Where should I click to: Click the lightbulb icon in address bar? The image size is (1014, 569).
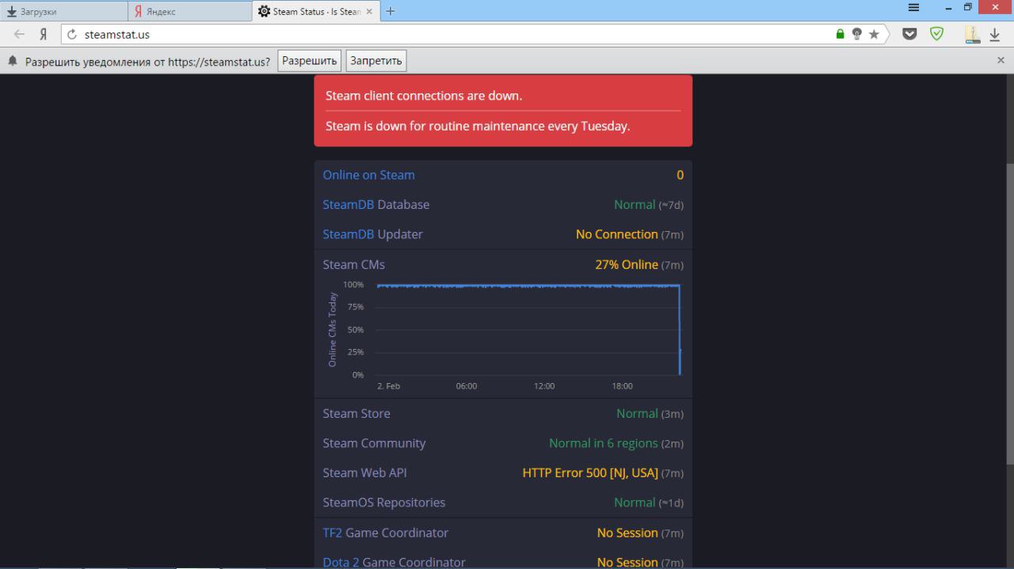tap(857, 34)
